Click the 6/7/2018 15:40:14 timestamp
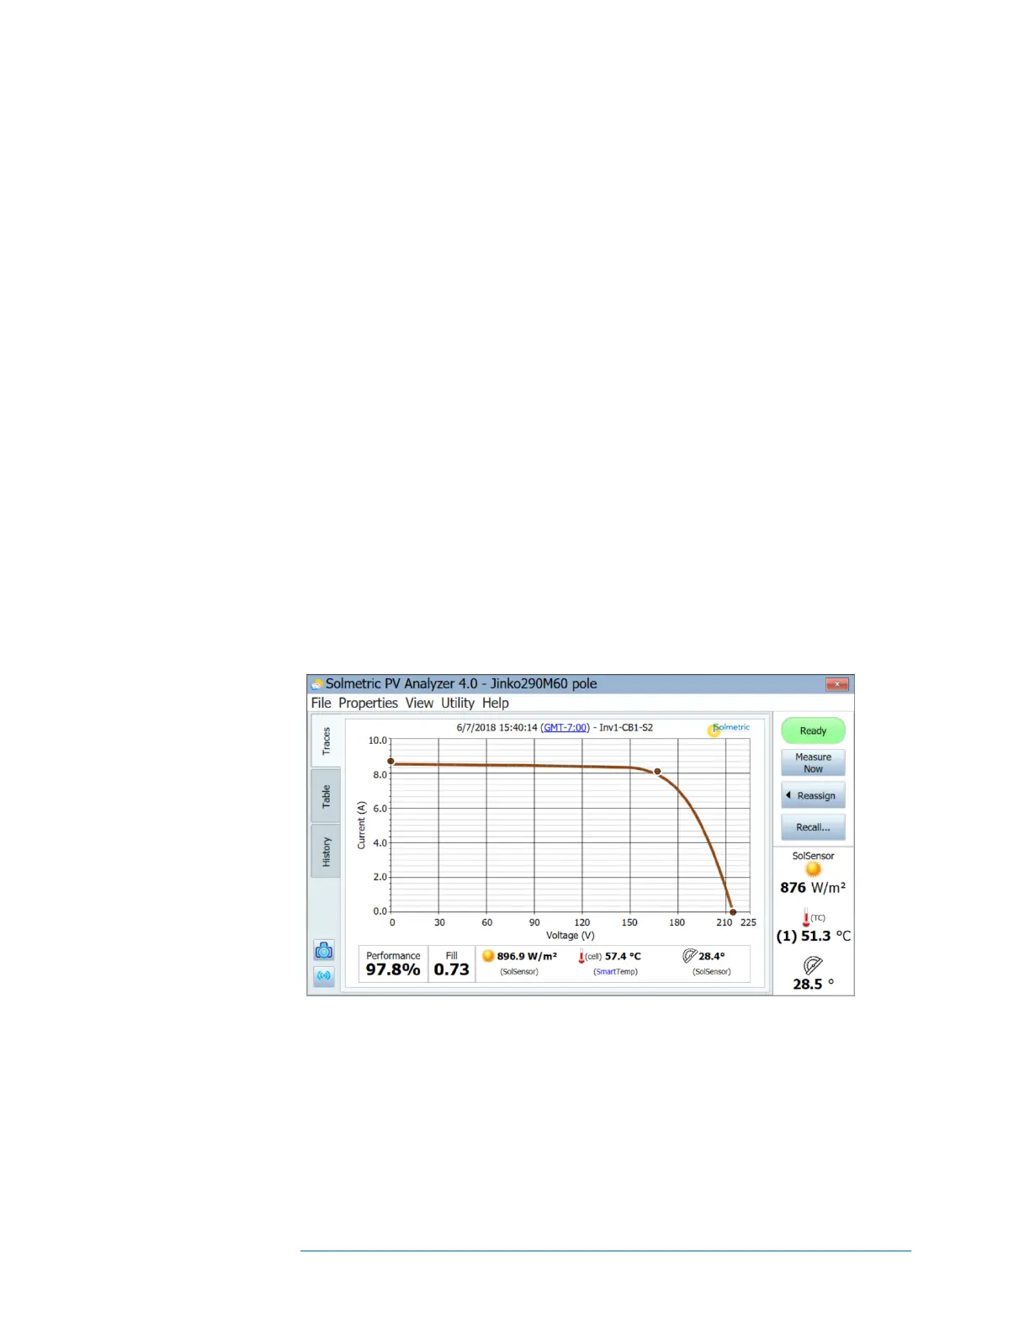Image resolution: width=1030 pixels, height=1333 pixels. (x=496, y=728)
